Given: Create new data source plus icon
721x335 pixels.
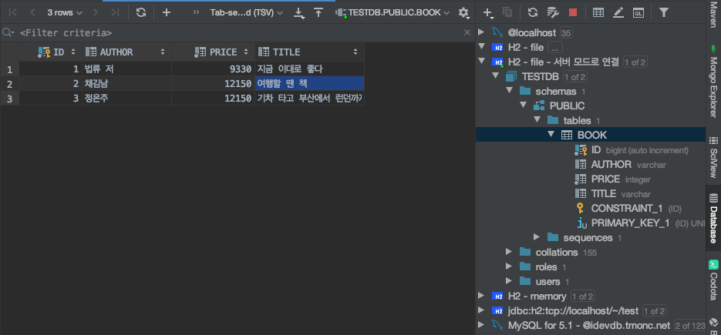Looking at the screenshot, I should (x=488, y=13).
